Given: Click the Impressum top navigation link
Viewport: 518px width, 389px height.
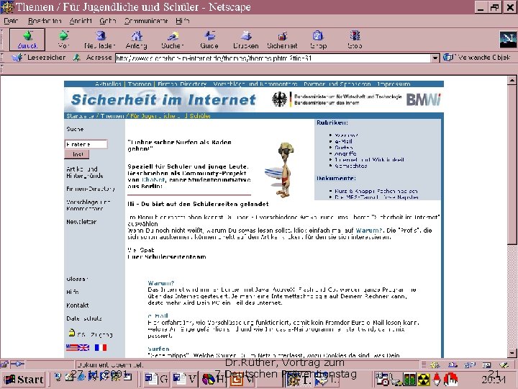Looking at the screenshot, I should (394, 84).
